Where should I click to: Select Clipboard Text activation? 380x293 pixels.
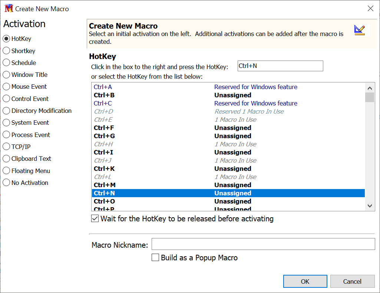coord(6,159)
